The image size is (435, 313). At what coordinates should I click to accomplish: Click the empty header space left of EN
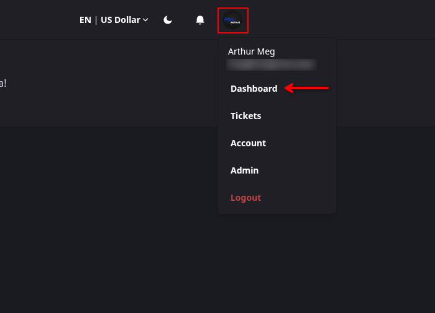37,20
